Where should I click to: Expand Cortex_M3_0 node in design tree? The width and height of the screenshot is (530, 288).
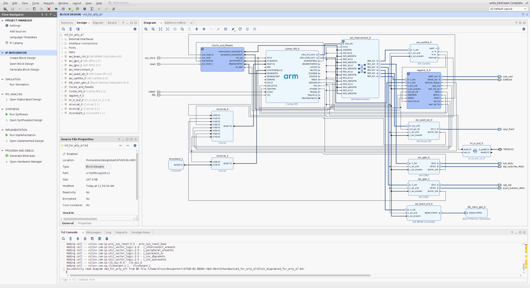(62, 91)
